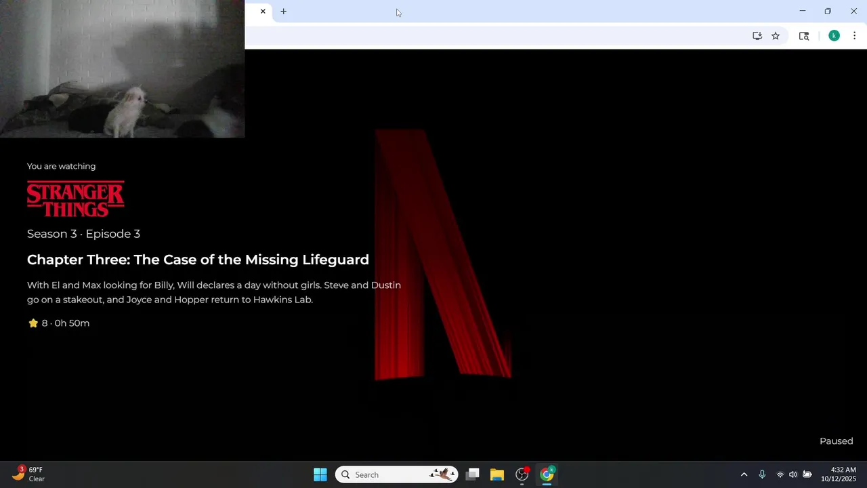Image resolution: width=867 pixels, height=488 pixels.
Task: Close the Chrome window
Action: pos(853,12)
